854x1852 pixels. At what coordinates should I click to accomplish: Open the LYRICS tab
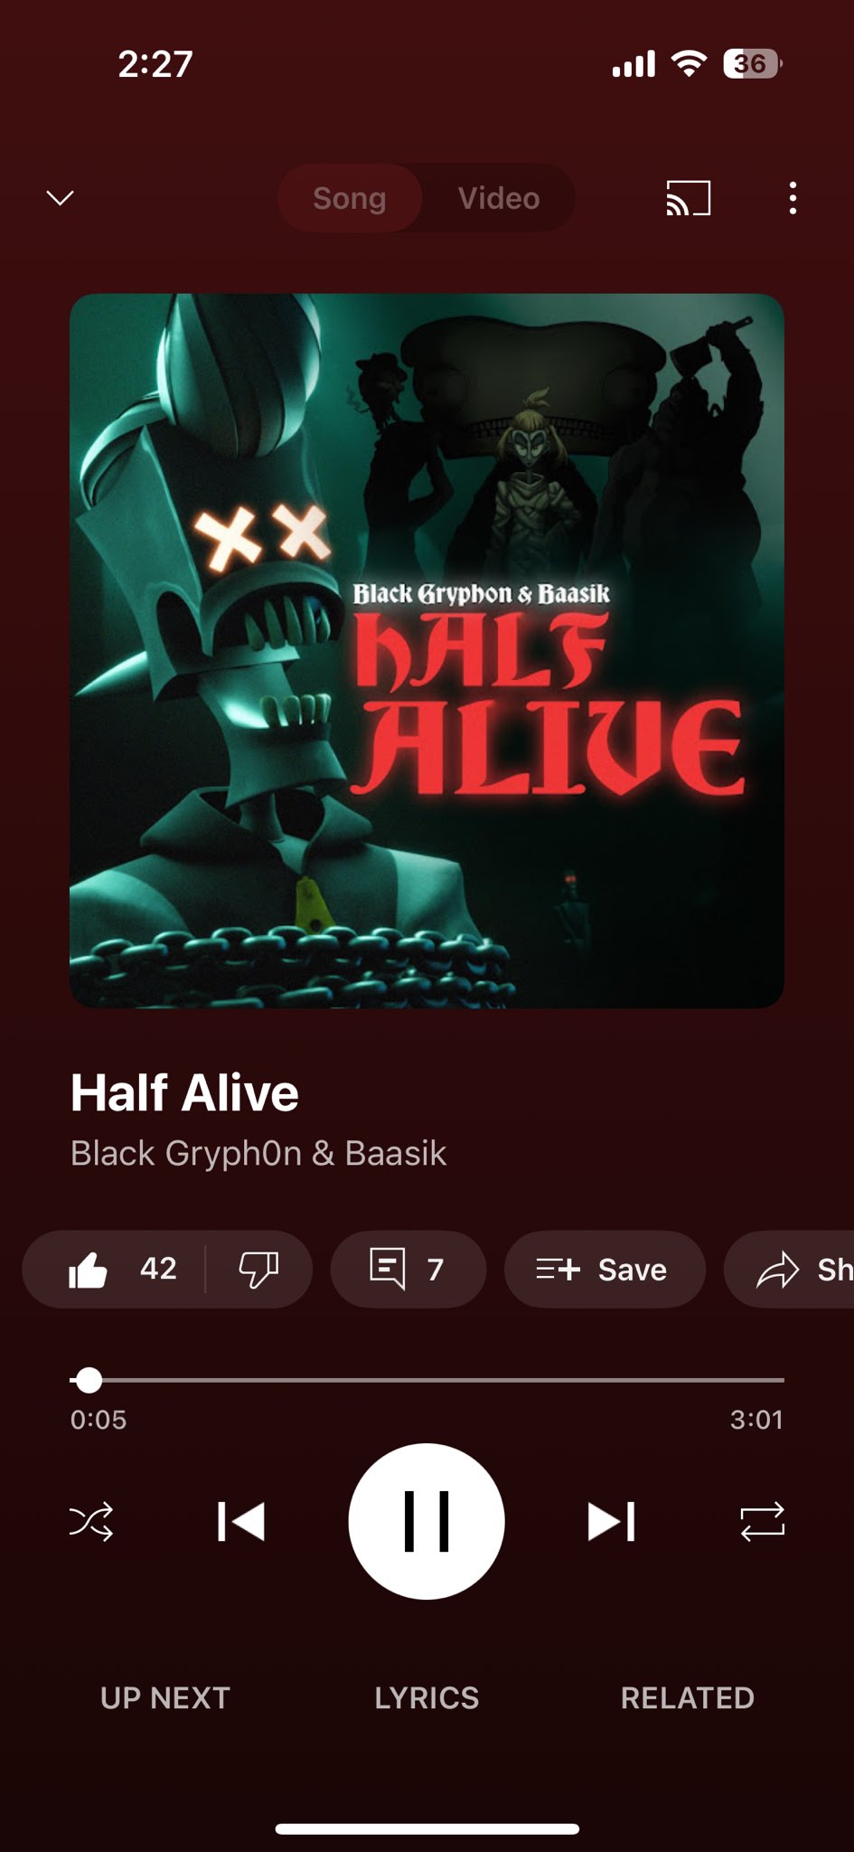[x=427, y=1697]
